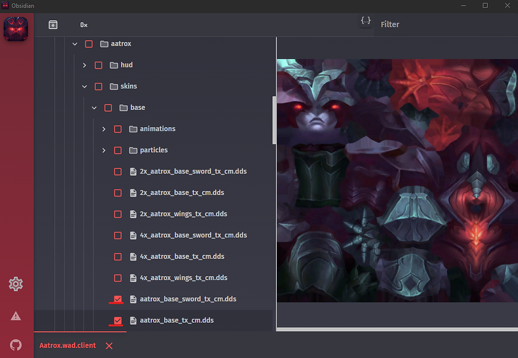Viewport: 518px width, 358px height.
Task: Select the particles folder label
Action: click(154, 150)
